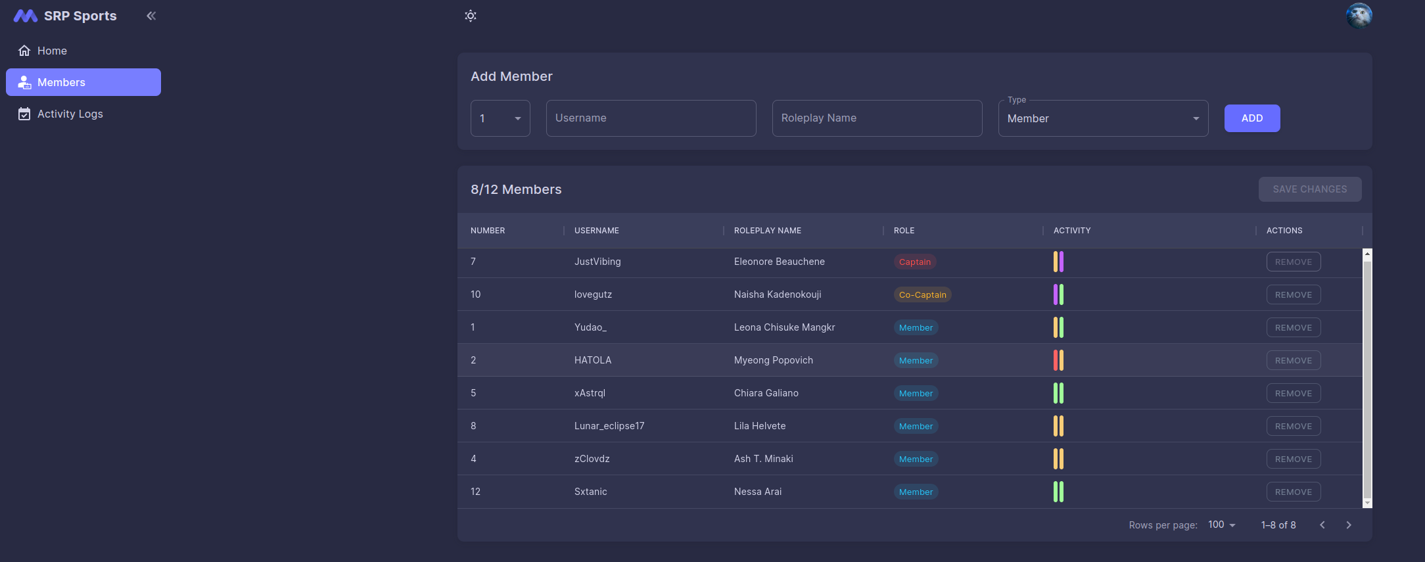The image size is (1425, 562).
Task: Open the member number dropdown
Action: coord(500,118)
